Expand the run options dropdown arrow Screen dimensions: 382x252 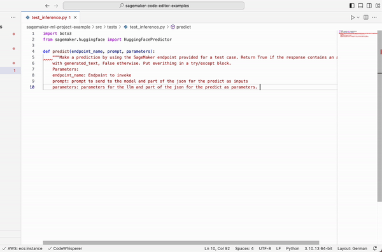(358, 18)
